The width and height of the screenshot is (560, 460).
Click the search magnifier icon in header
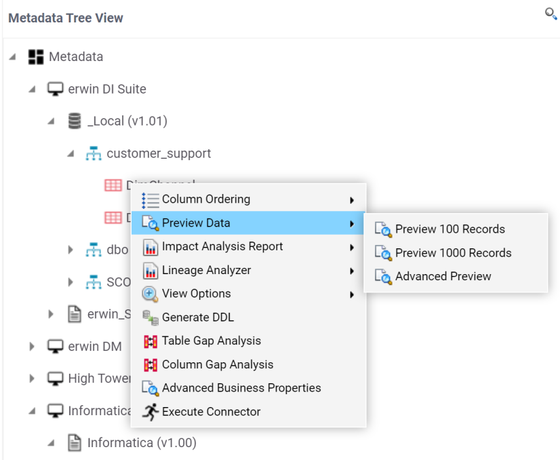click(x=551, y=14)
